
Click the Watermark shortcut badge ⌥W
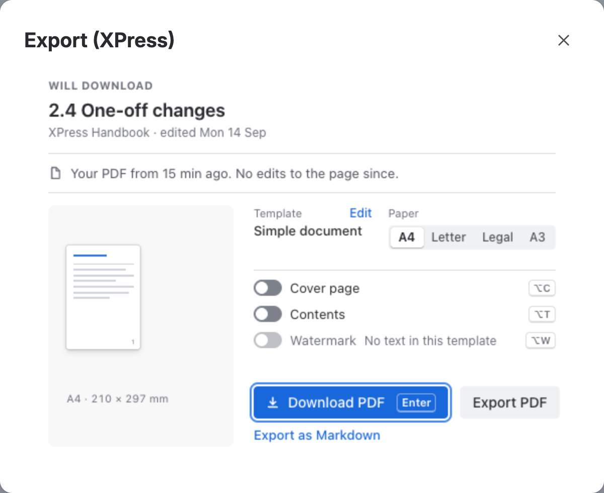541,341
